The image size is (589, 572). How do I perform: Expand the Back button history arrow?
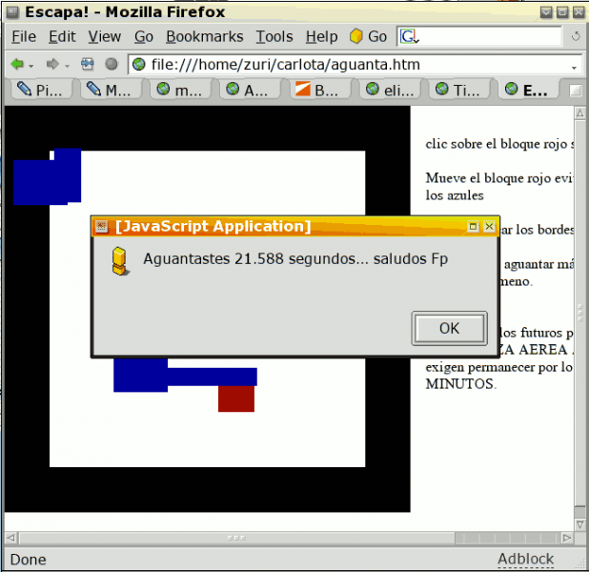(x=31, y=66)
